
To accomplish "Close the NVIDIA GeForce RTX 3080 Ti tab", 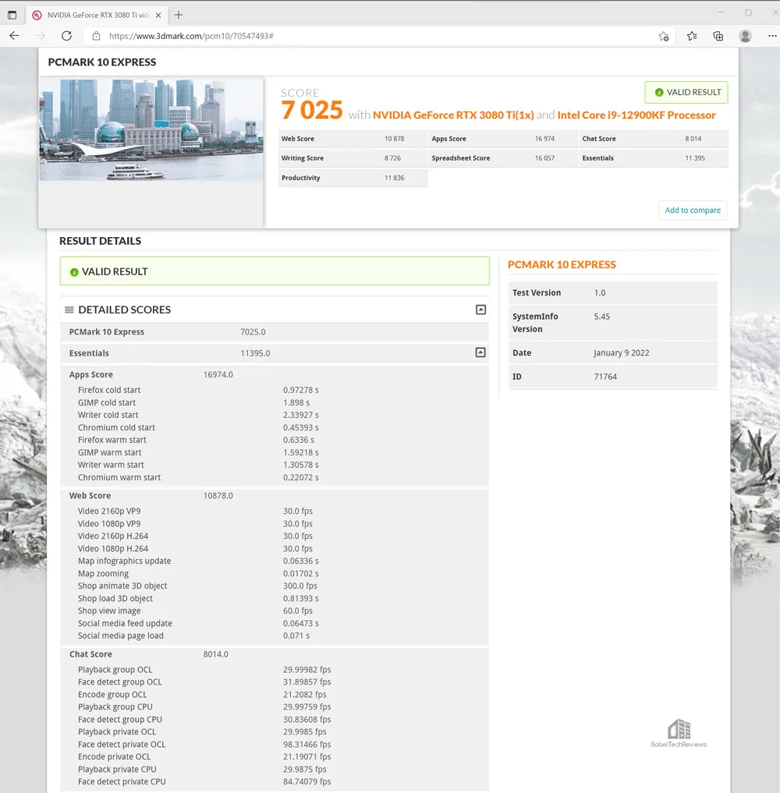I will 158,15.
